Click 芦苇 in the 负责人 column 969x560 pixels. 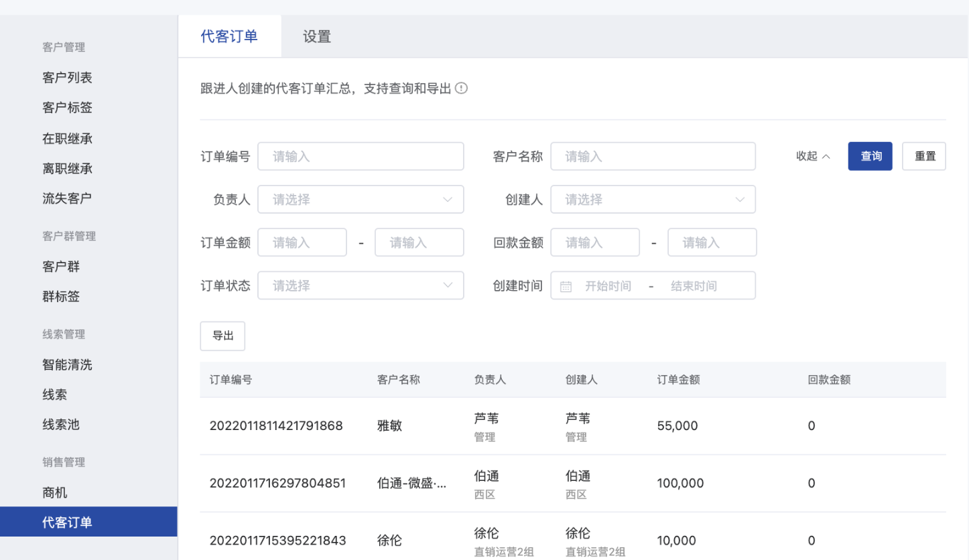[487, 419]
